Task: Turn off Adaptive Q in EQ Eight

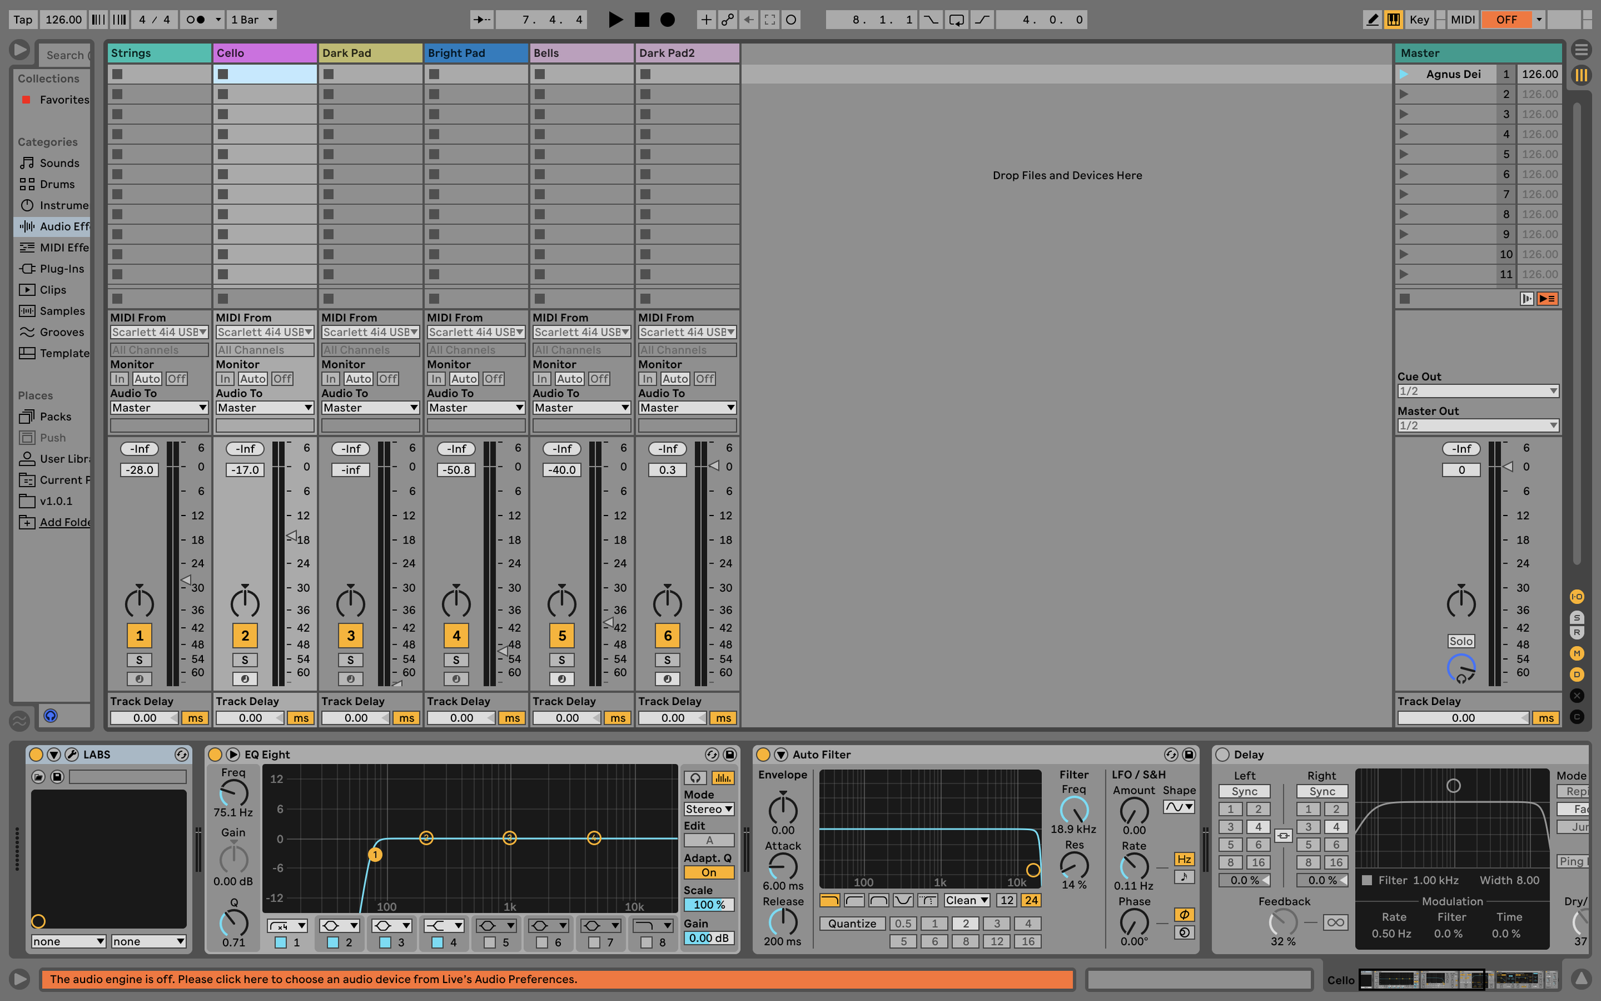Action: click(708, 872)
